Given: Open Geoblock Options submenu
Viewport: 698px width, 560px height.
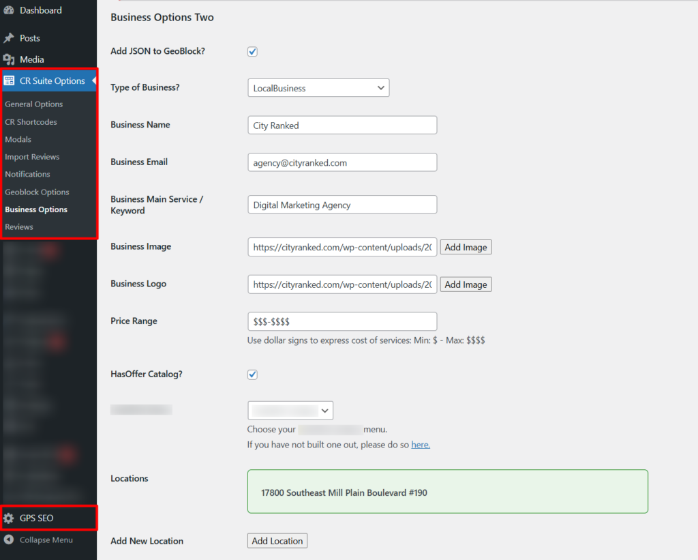Looking at the screenshot, I should [x=37, y=192].
